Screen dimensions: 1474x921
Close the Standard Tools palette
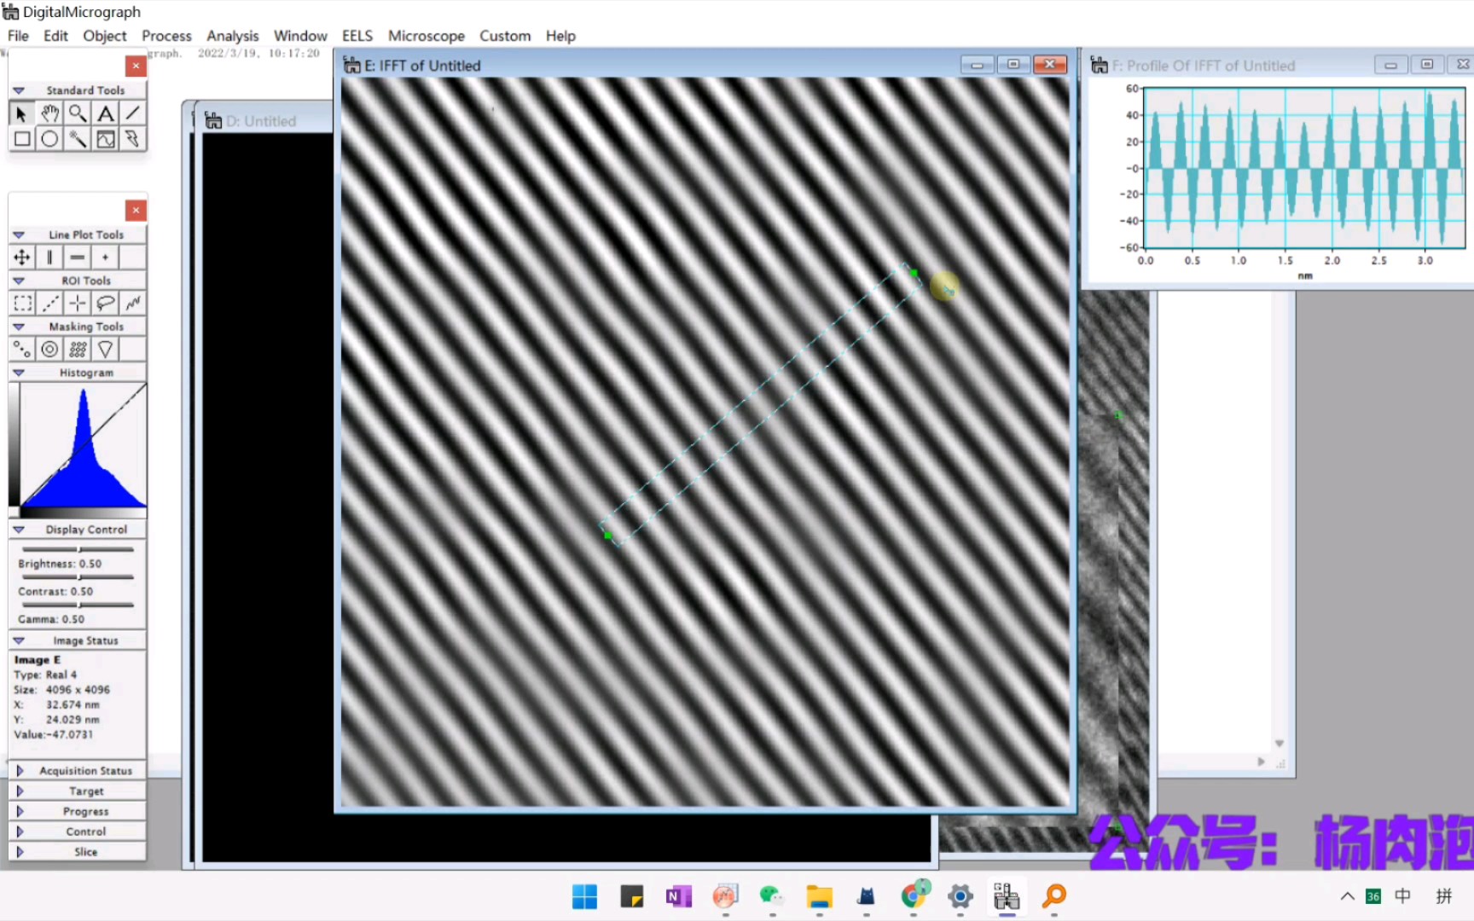pyautogui.click(x=136, y=65)
